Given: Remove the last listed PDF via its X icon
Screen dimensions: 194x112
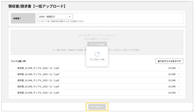Looking at the screenshot, I should (179, 92).
